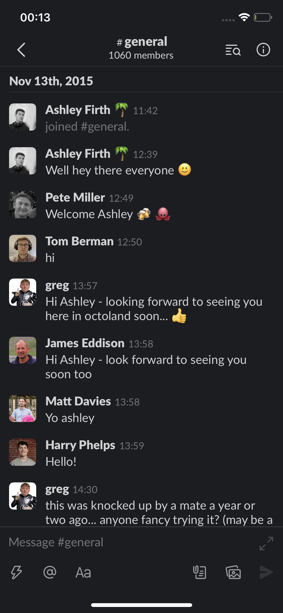The width and height of the screenshot is (283, 613).
Task: Tap Tom Berman's name
Action: point(79,241)
